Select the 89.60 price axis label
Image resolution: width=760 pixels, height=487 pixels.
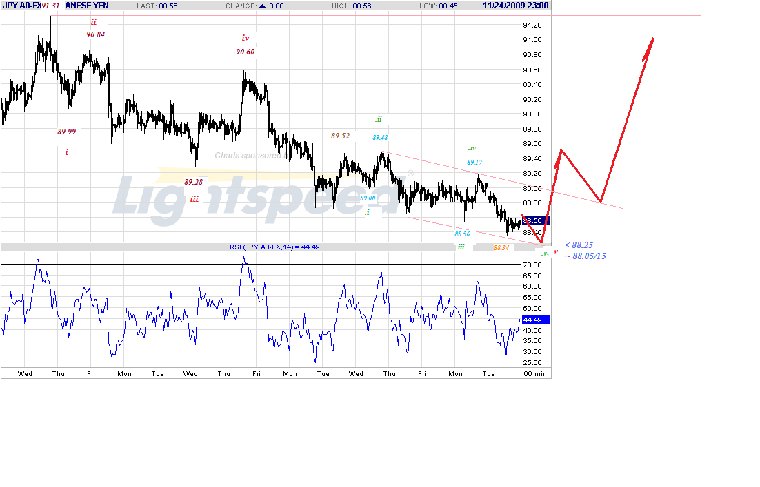tap(532, 144)
